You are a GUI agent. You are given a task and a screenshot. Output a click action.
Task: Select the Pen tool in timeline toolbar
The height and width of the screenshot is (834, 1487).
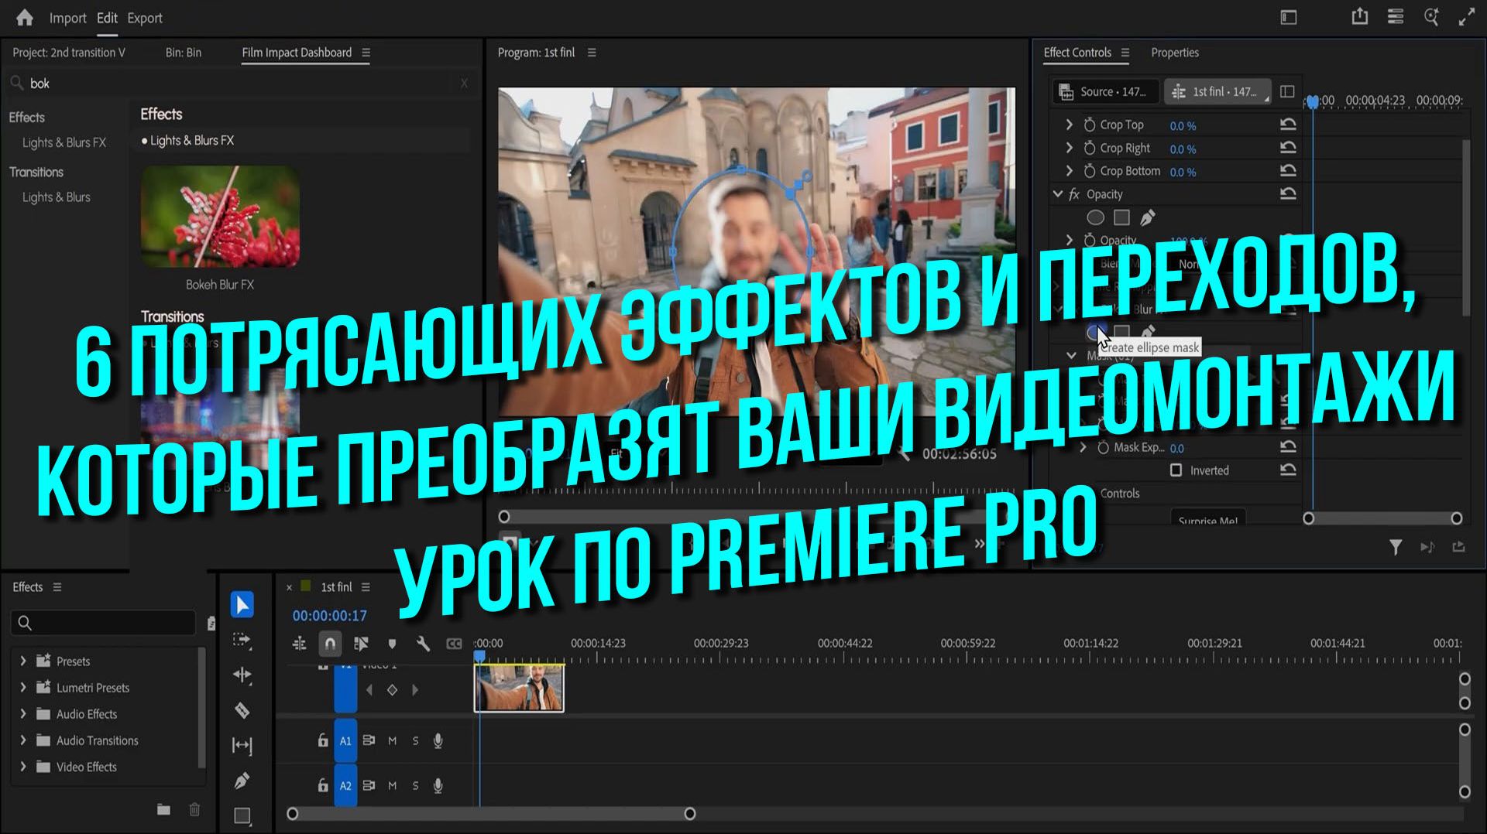(x=242, y=780)
